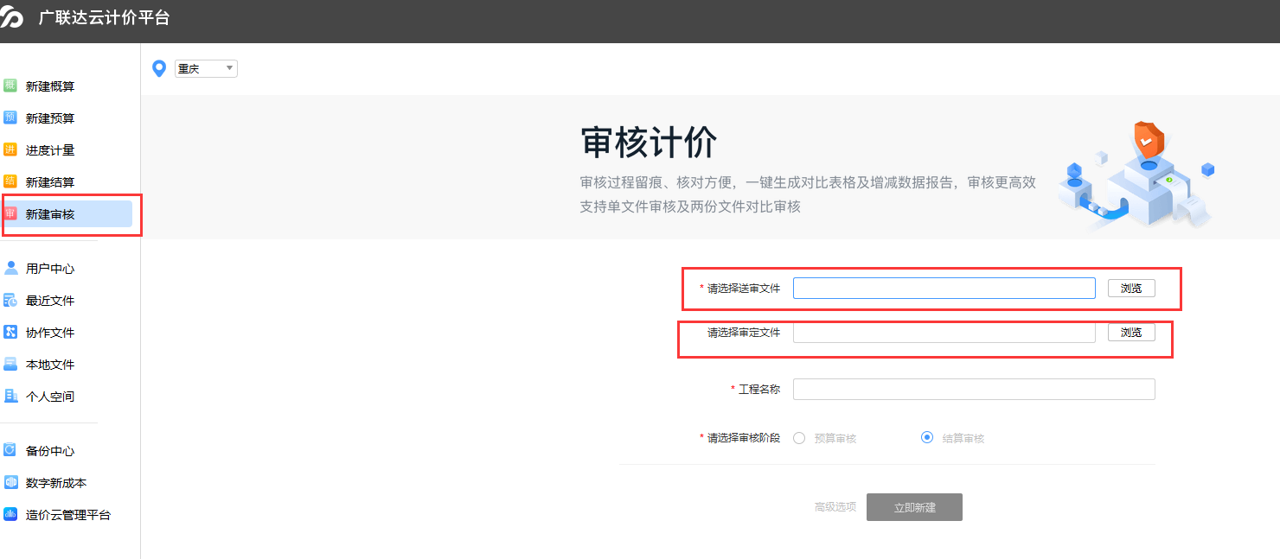Click the 用户中心 person icon
Image resolution: width=1280 pixels, height=559 pixels.
(x=10, y=268)
